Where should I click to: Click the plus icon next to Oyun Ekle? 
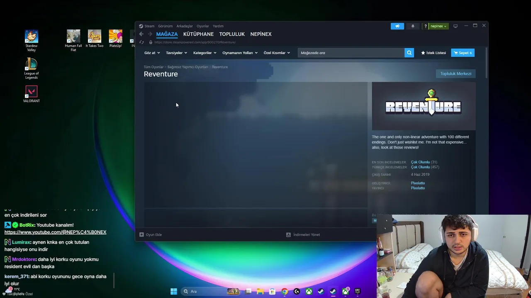[x=141, y=235]
